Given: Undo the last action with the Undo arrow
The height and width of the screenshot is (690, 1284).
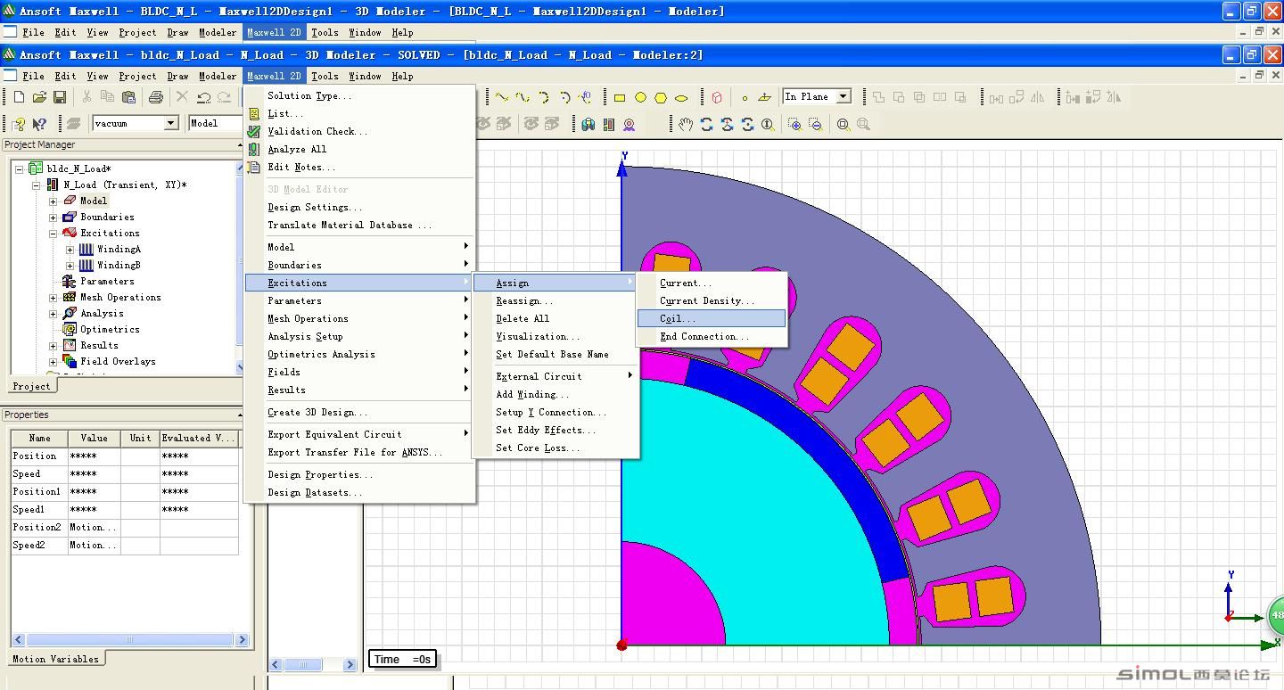Looking at the screenshot, I should point(203,97).
